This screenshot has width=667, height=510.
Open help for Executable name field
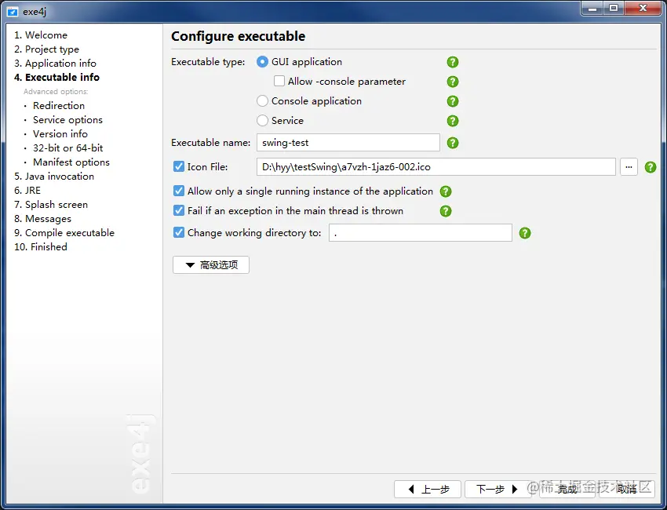pos(453,143)
